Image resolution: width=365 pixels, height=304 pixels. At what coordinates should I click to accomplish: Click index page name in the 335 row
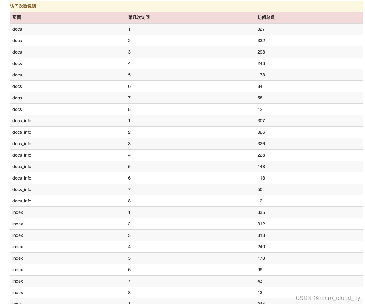coord(18,212)
